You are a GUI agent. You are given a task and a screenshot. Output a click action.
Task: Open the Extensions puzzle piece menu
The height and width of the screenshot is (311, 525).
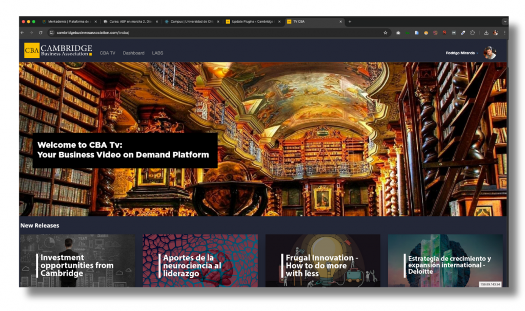(472, 33)
